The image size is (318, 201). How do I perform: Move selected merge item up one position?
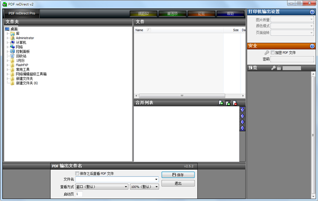coord(242,116)
